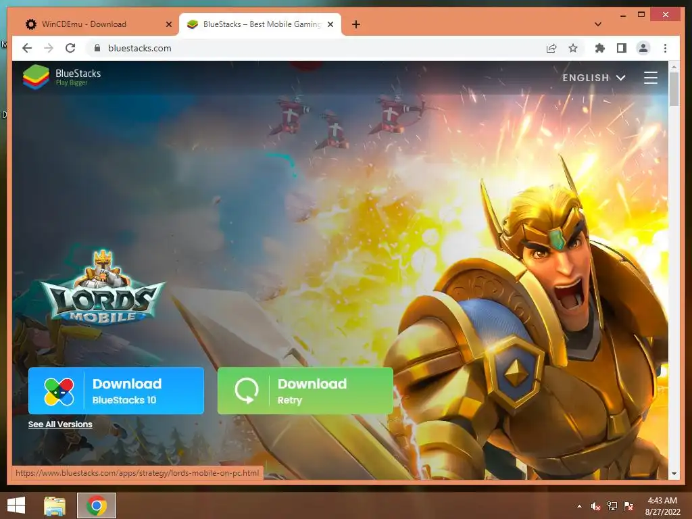Open the network tray icon
This screenshot has width=692, height=519.
pos(612,506)
